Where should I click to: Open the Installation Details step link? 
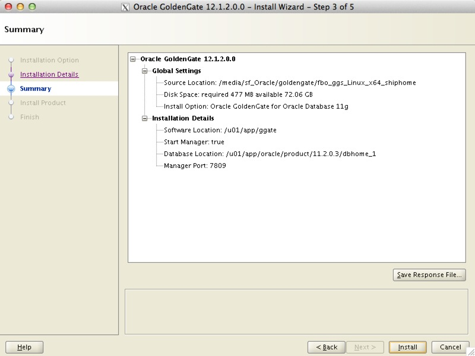49,74
